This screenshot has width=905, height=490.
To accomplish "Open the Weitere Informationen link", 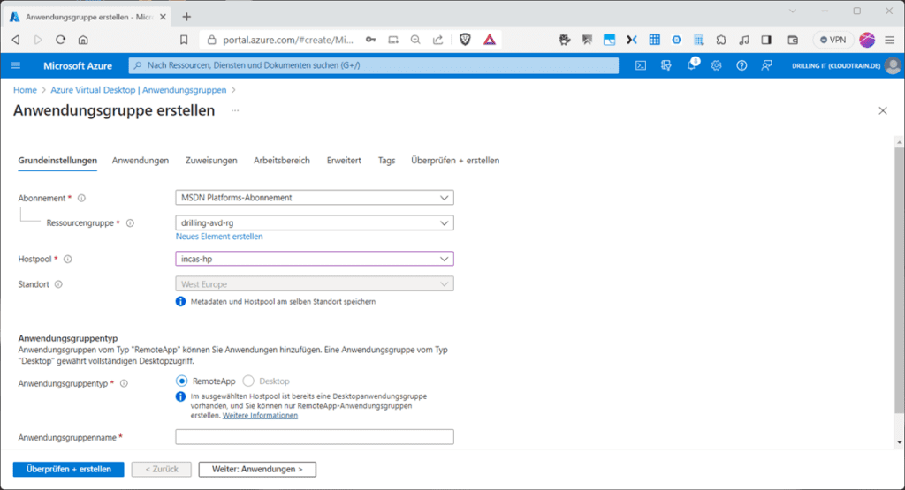I will tap(261, 416).
